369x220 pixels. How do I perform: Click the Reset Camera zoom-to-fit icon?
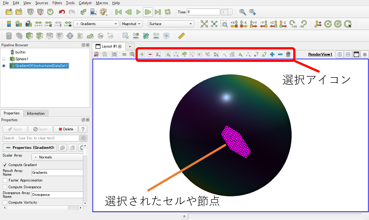tap(204, 24)
